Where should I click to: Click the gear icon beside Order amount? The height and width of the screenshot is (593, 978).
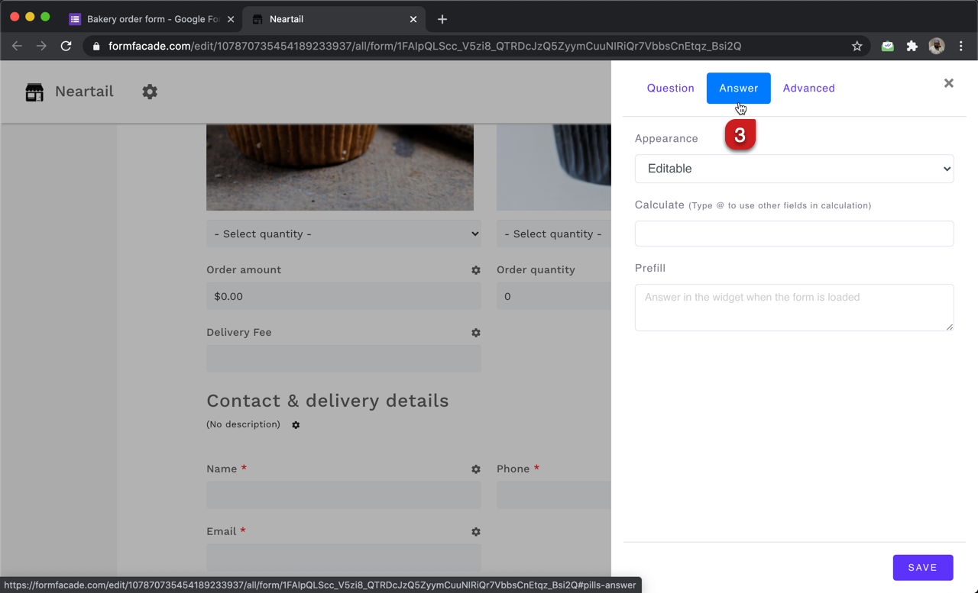476,270
